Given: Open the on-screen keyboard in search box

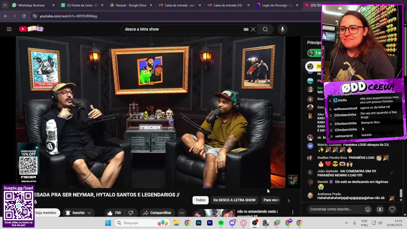Looking at the screenshot, I should pyautogui.click(x=246, y=29).
